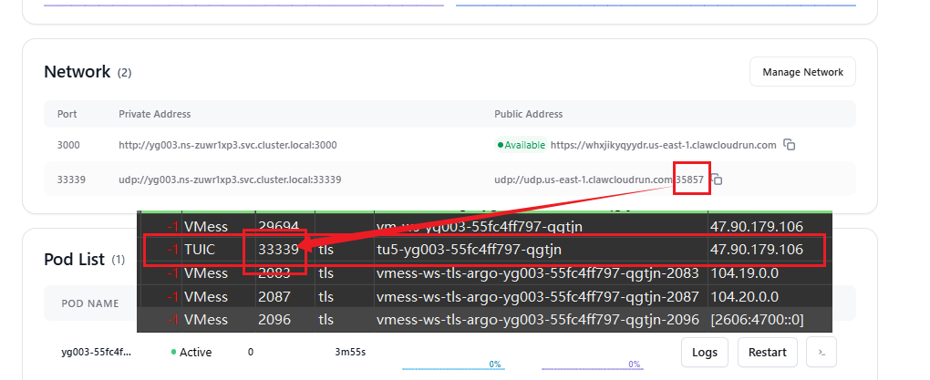The width and height of the screenshot is (930, 380).
Task: Click the Public Address column header
Action: [x=529, y=114]
